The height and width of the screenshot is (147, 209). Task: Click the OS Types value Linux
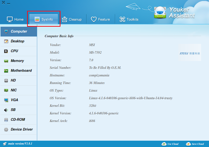point(93,90)
